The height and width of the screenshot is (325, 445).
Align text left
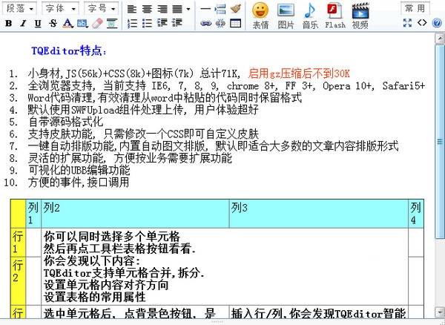[x=132, y=9]
